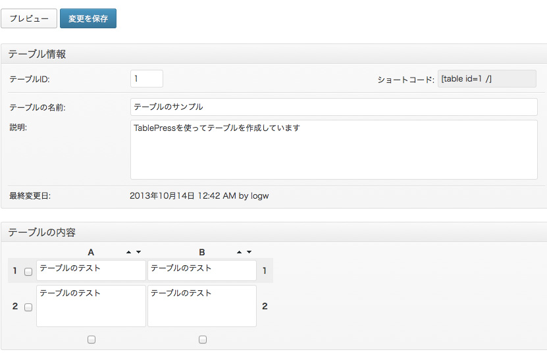Screen dimensions: 547x356
Task: Edit the 説明 description text area
Action: 334,149
